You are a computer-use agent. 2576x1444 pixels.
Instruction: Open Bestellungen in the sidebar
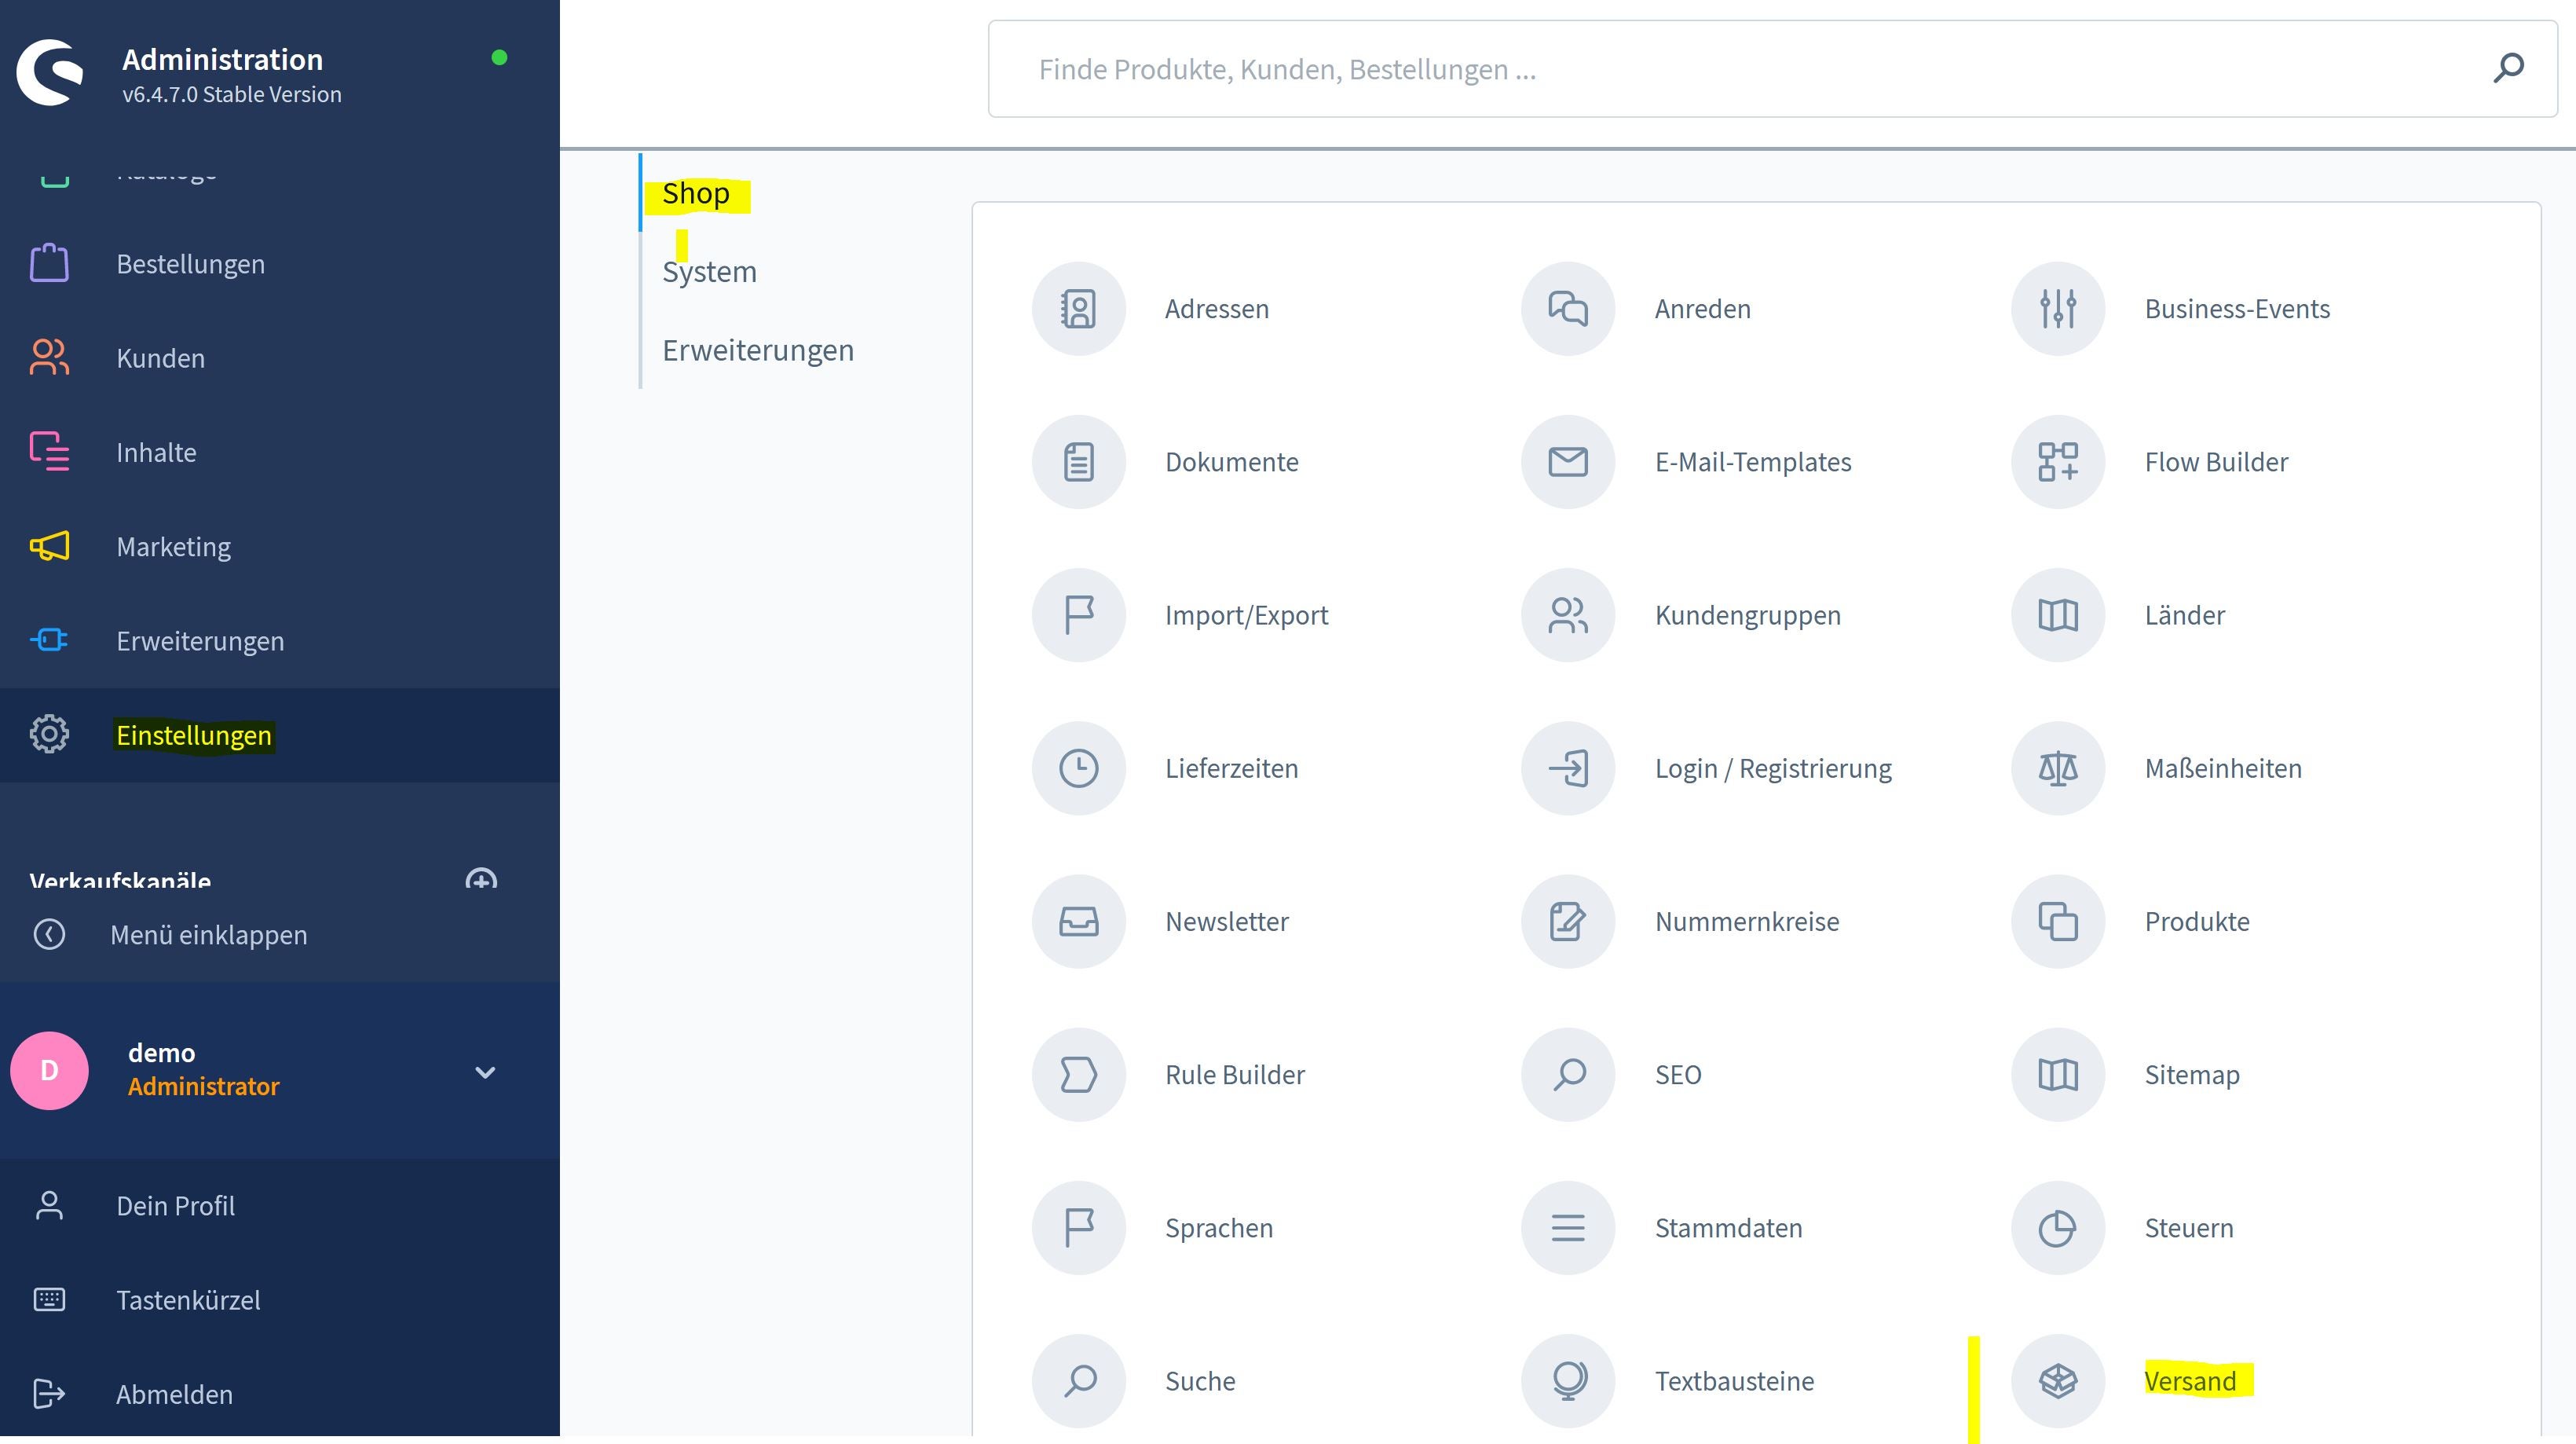click(x=280, y=264)
